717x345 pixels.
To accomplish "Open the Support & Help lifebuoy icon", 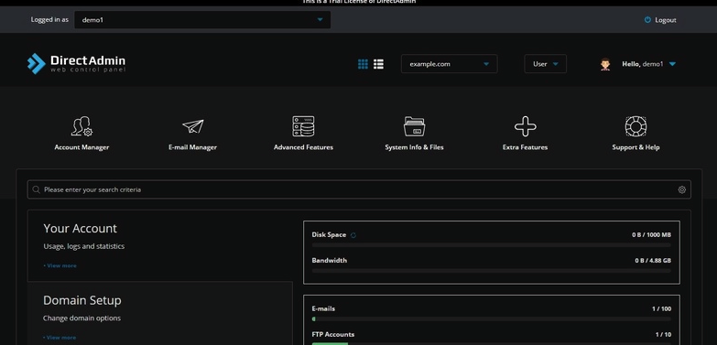I will (x=636, y=126).
